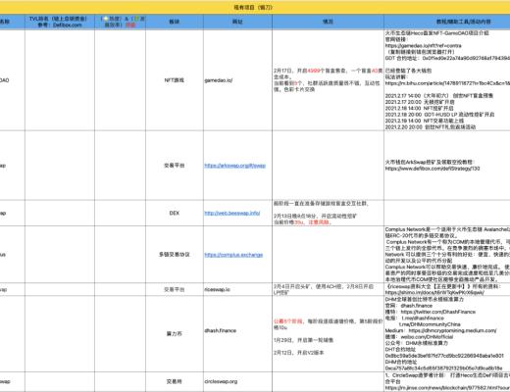Select the GameDAO project intro and schedule cell
Image resolution: width=510 pixels, height=392 pixels.
coord(447,80)
